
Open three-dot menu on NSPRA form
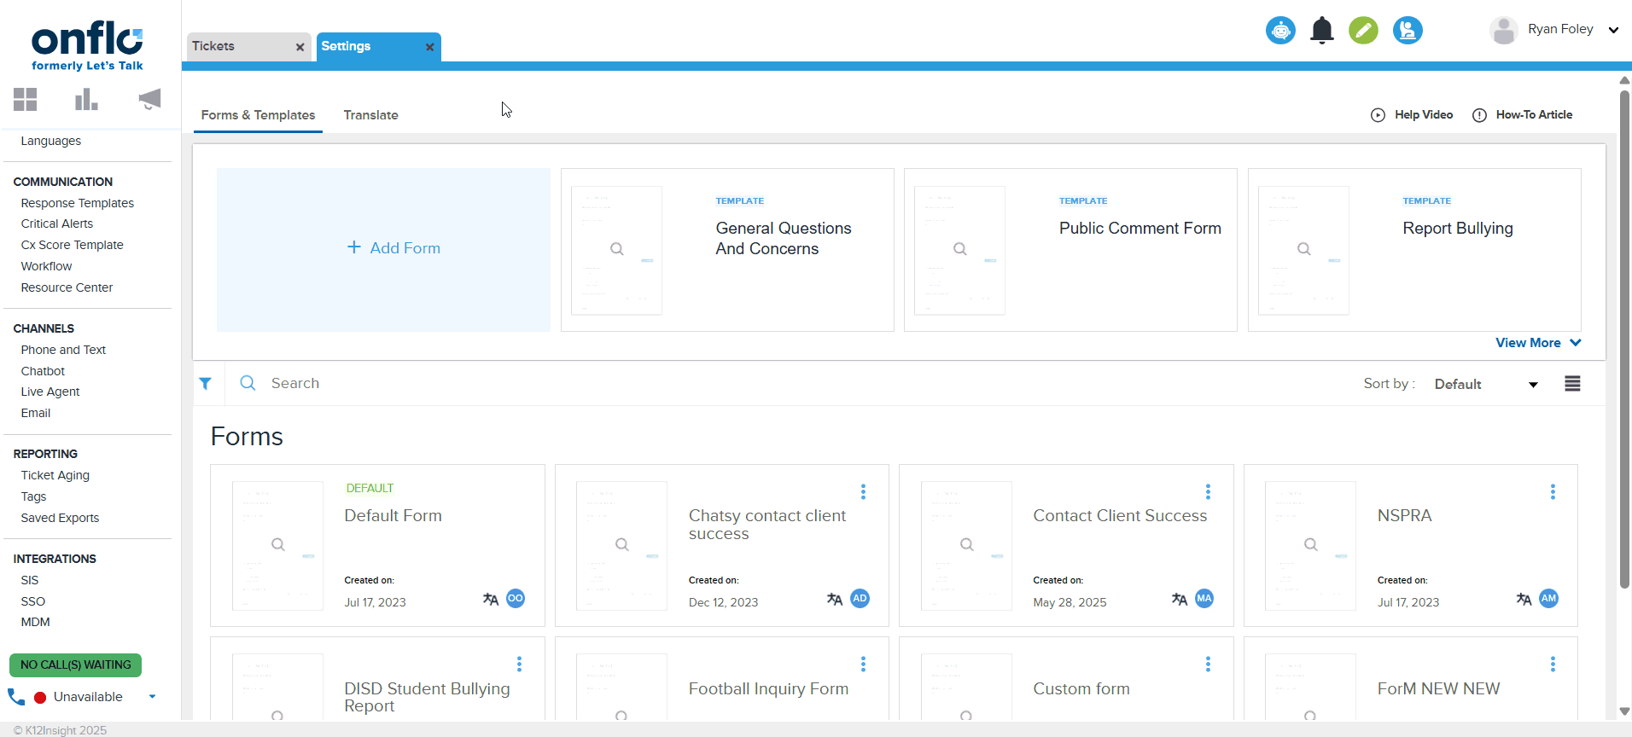(1553, 492)
